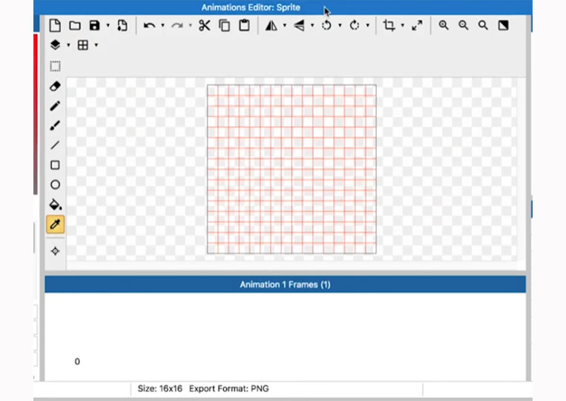The width and height of the screenshot is (566, 401).
Task: Open the horizontal flip dropdown arrow
Action: click(285, 25)
